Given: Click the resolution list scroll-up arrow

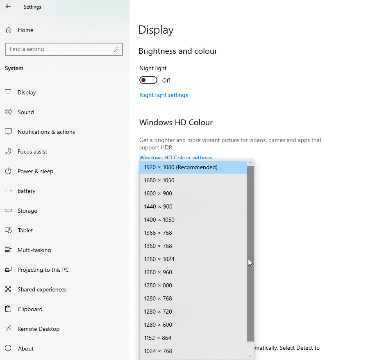Looking at the screenshot, I should click(x=250, y=163).
